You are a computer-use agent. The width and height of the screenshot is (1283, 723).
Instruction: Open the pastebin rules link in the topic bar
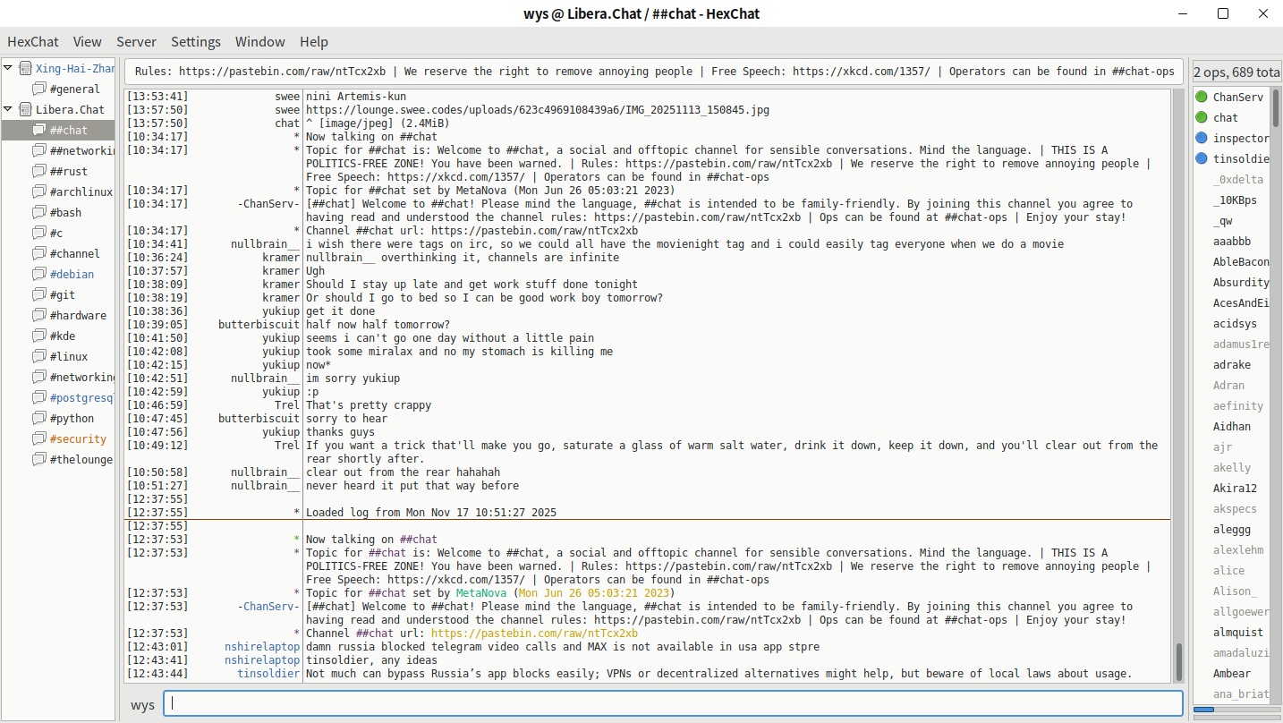pyautogui.click(x=282, y=72)
